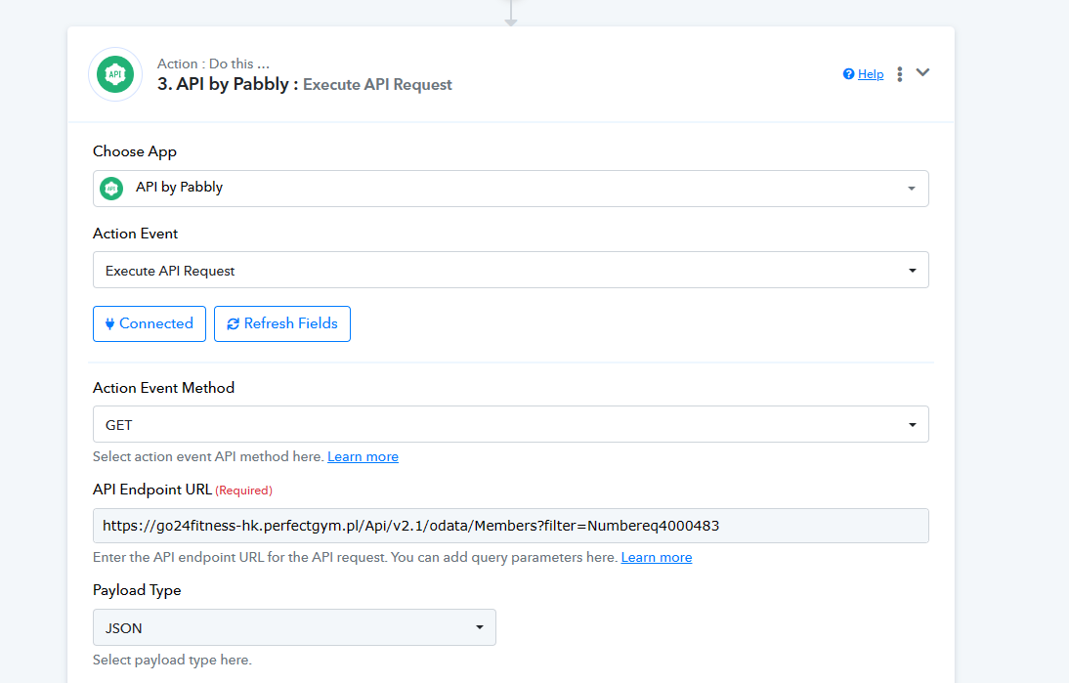Click the Choose App label
Screen dimensions: 1069x683
(135, 151)
